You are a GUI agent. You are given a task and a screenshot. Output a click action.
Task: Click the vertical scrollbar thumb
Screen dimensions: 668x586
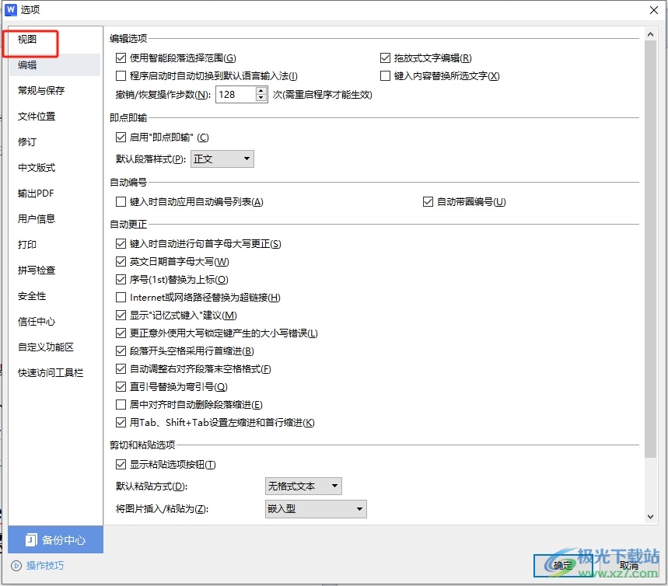[650, 249]
